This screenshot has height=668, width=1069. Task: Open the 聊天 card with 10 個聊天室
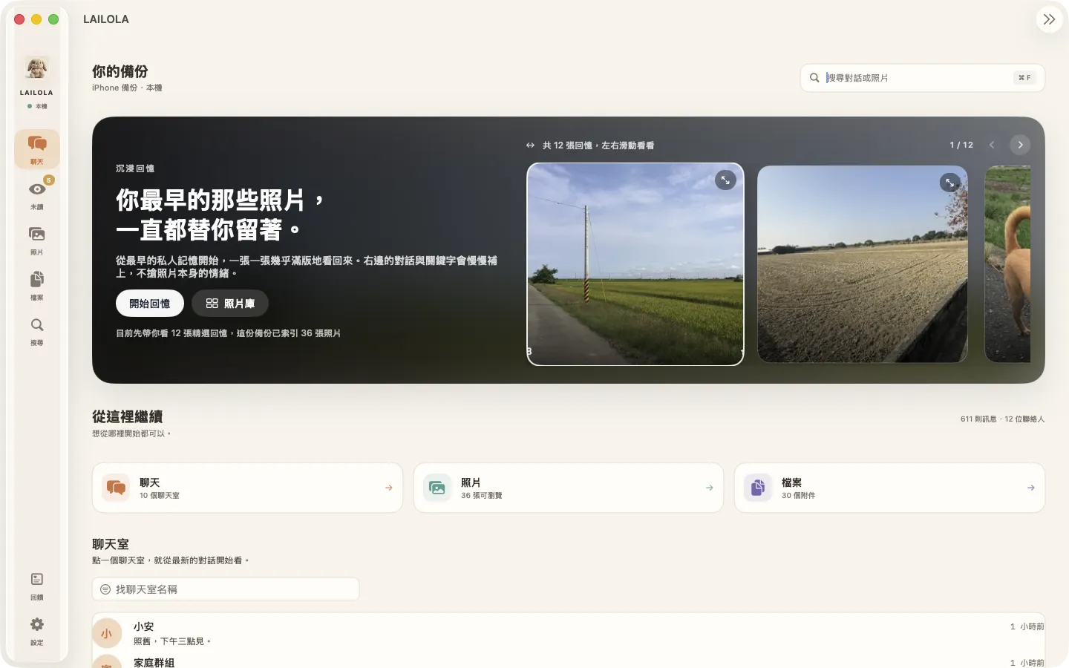pyautogui.click(x=247, y=488)
